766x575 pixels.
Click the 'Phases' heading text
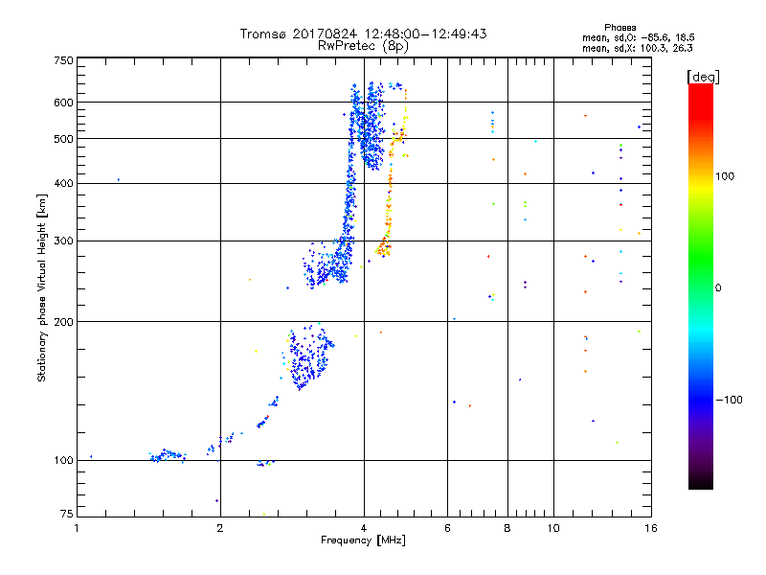620,28
